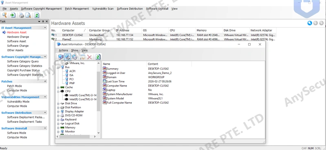Click Refresh icon in Asset Information toolbar

click(x=98, y=57)
